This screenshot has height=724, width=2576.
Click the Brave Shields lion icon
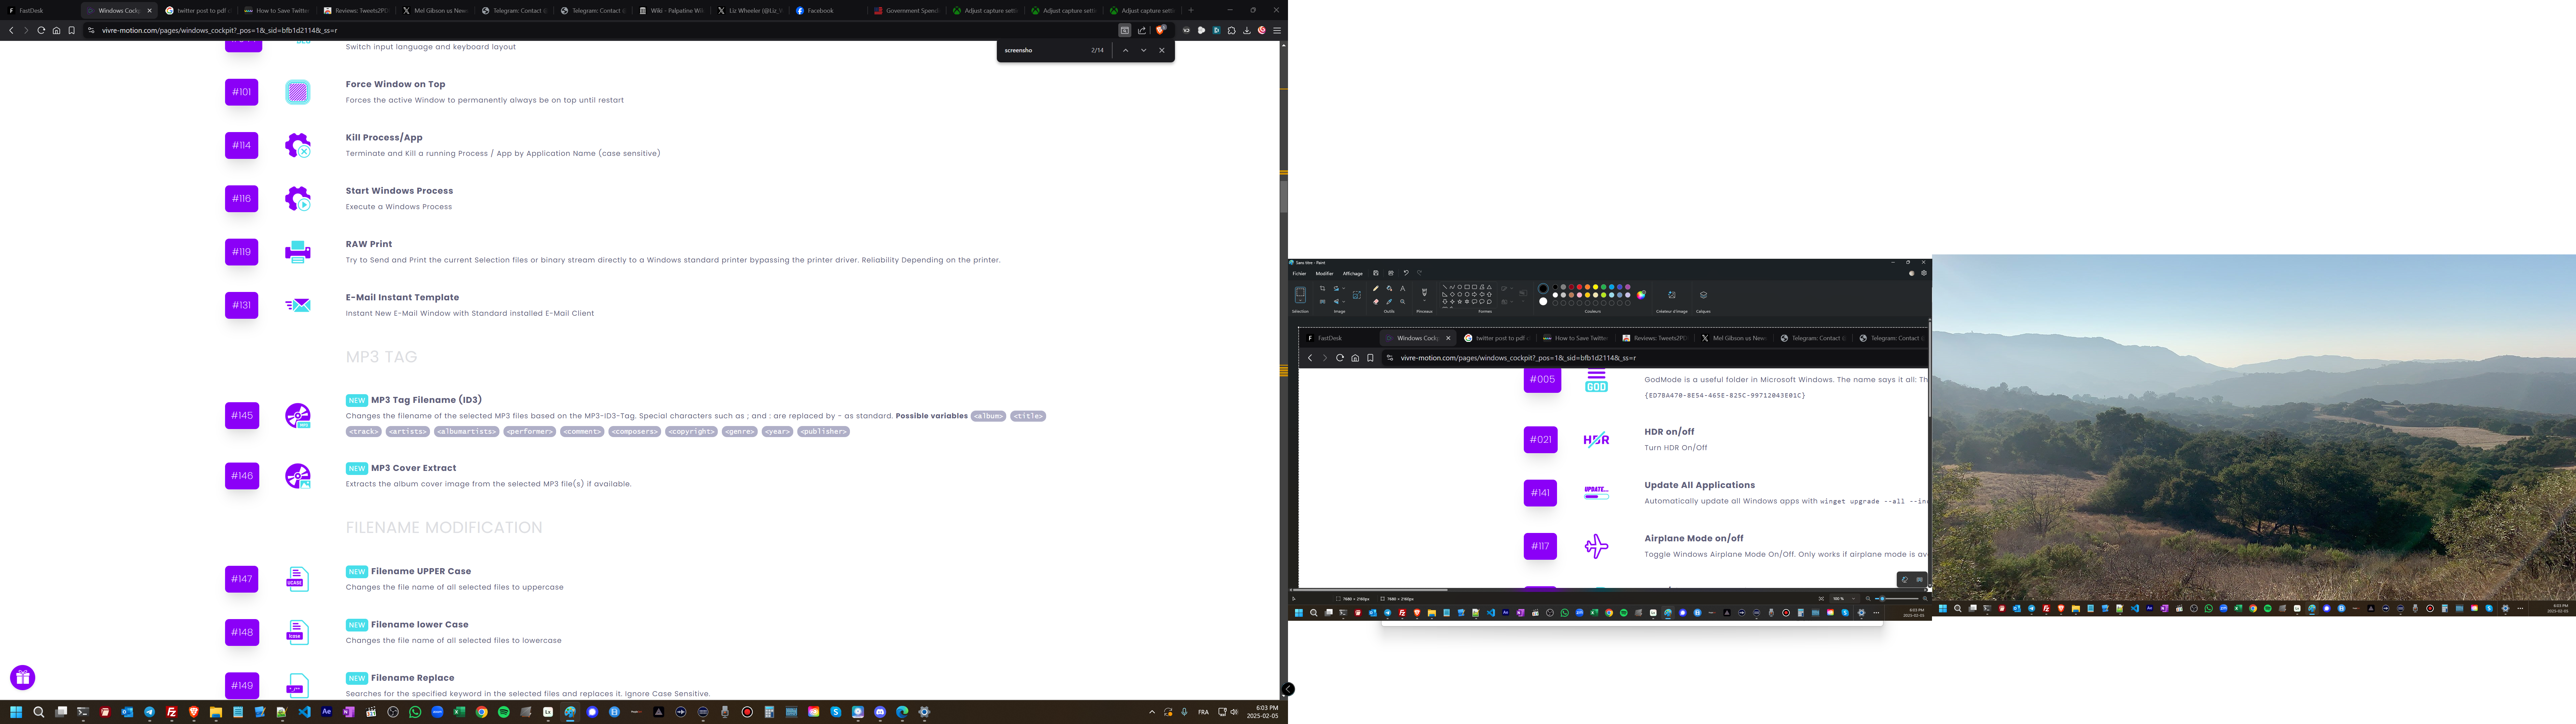coord(1160,30)
